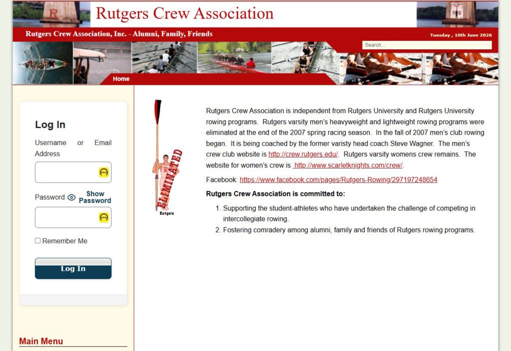Click the Search box in the header
Viewport: 511px width, 351px height.
[427, 45]
